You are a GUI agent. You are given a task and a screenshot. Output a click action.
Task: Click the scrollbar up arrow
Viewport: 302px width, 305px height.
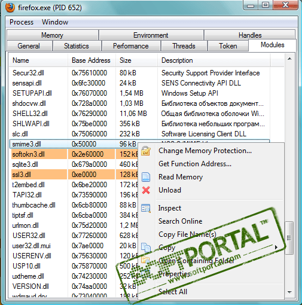tap(290, 59)
